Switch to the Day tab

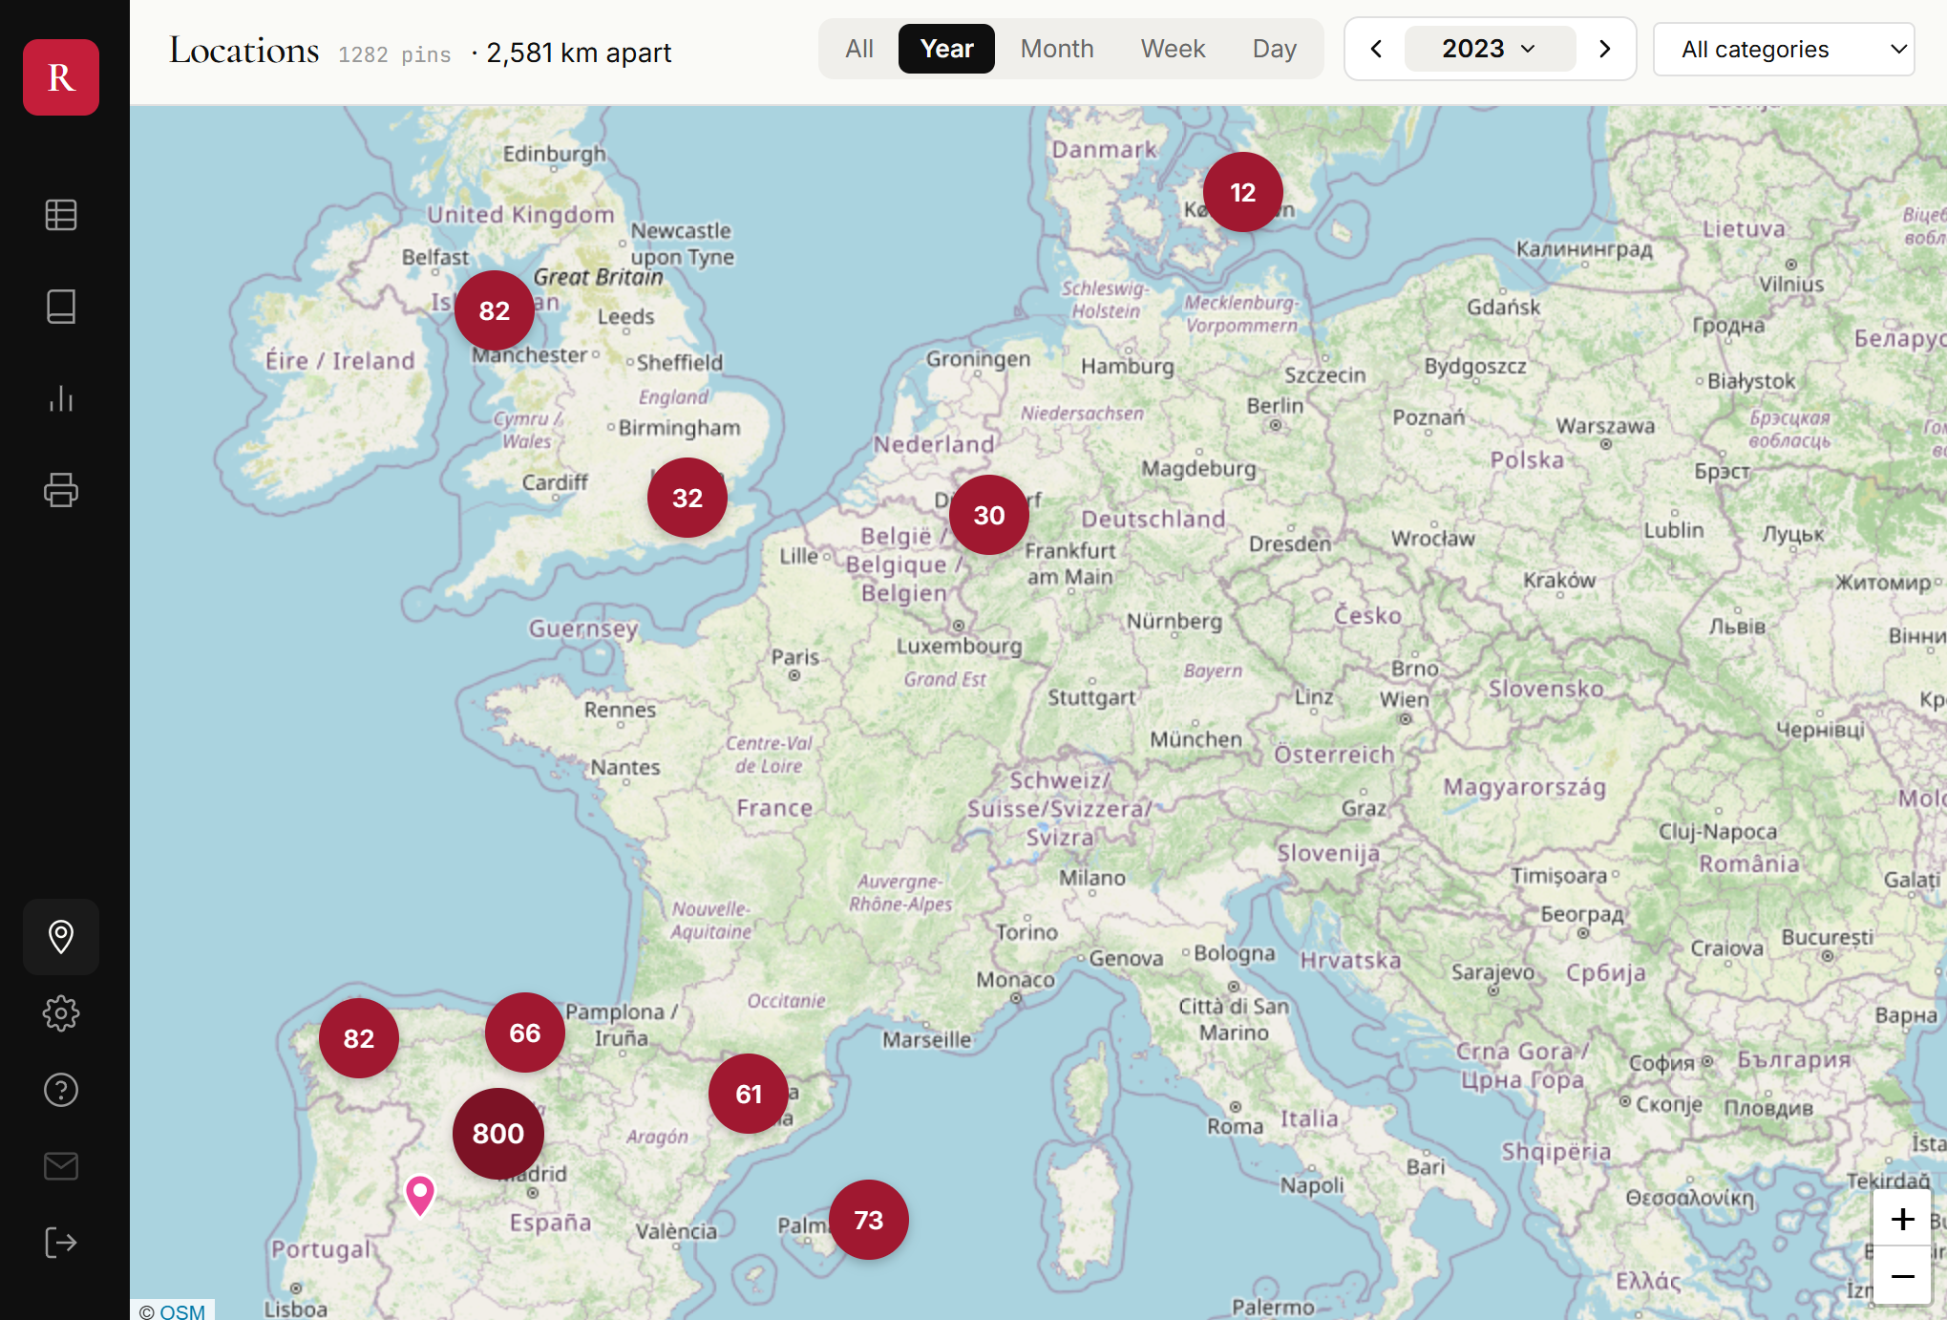tap(1275, 49)
